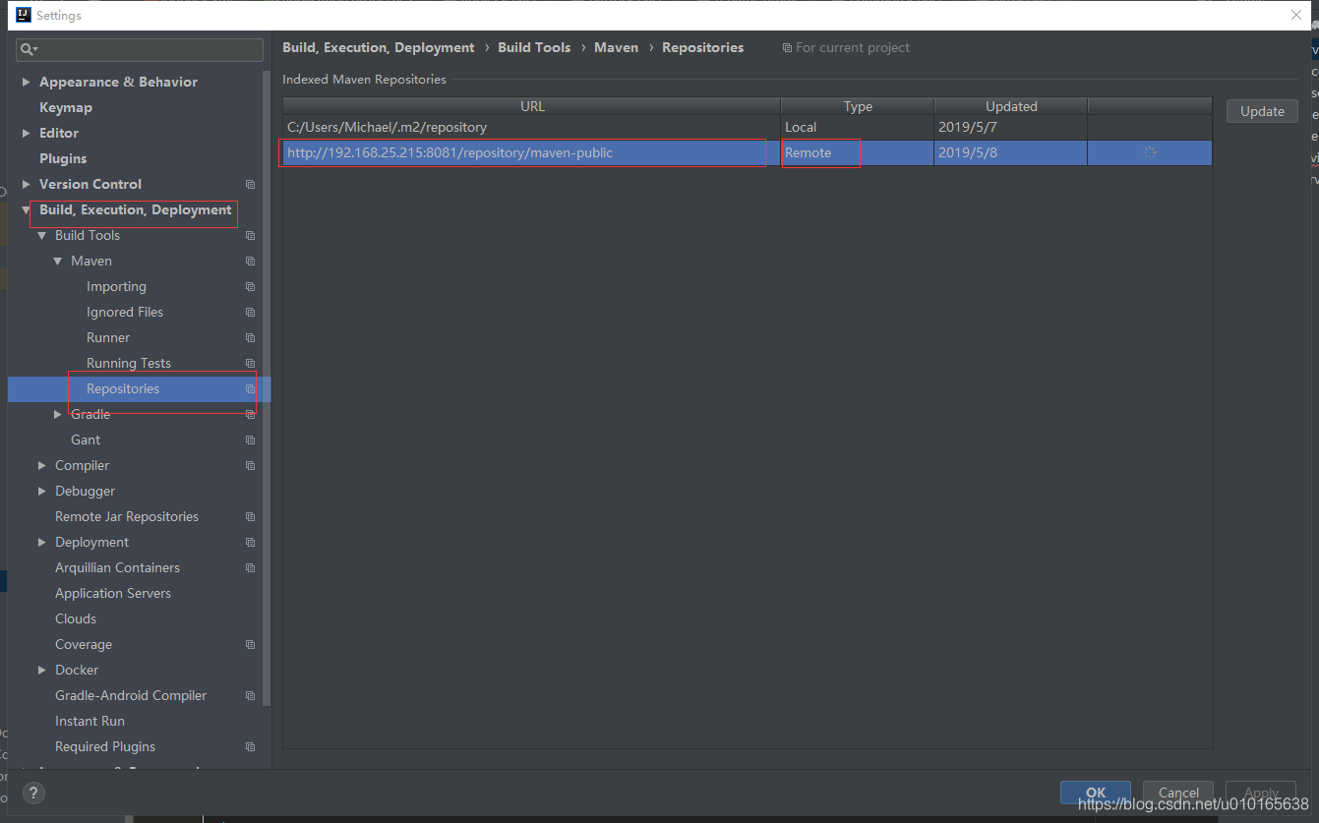Collapse Build, Execution, Deployment section
Screen dimensions: 1319x823
tap(26, 209)
